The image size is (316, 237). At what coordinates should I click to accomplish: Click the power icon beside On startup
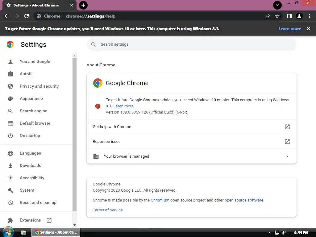point(10,136)
